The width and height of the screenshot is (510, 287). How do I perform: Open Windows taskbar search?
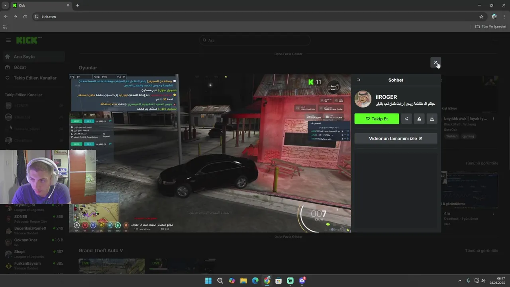click(x=220, y=281)
